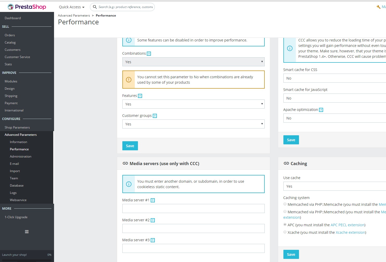
Task: Open the Features help tooltip icon
Action: click(140, 96)
